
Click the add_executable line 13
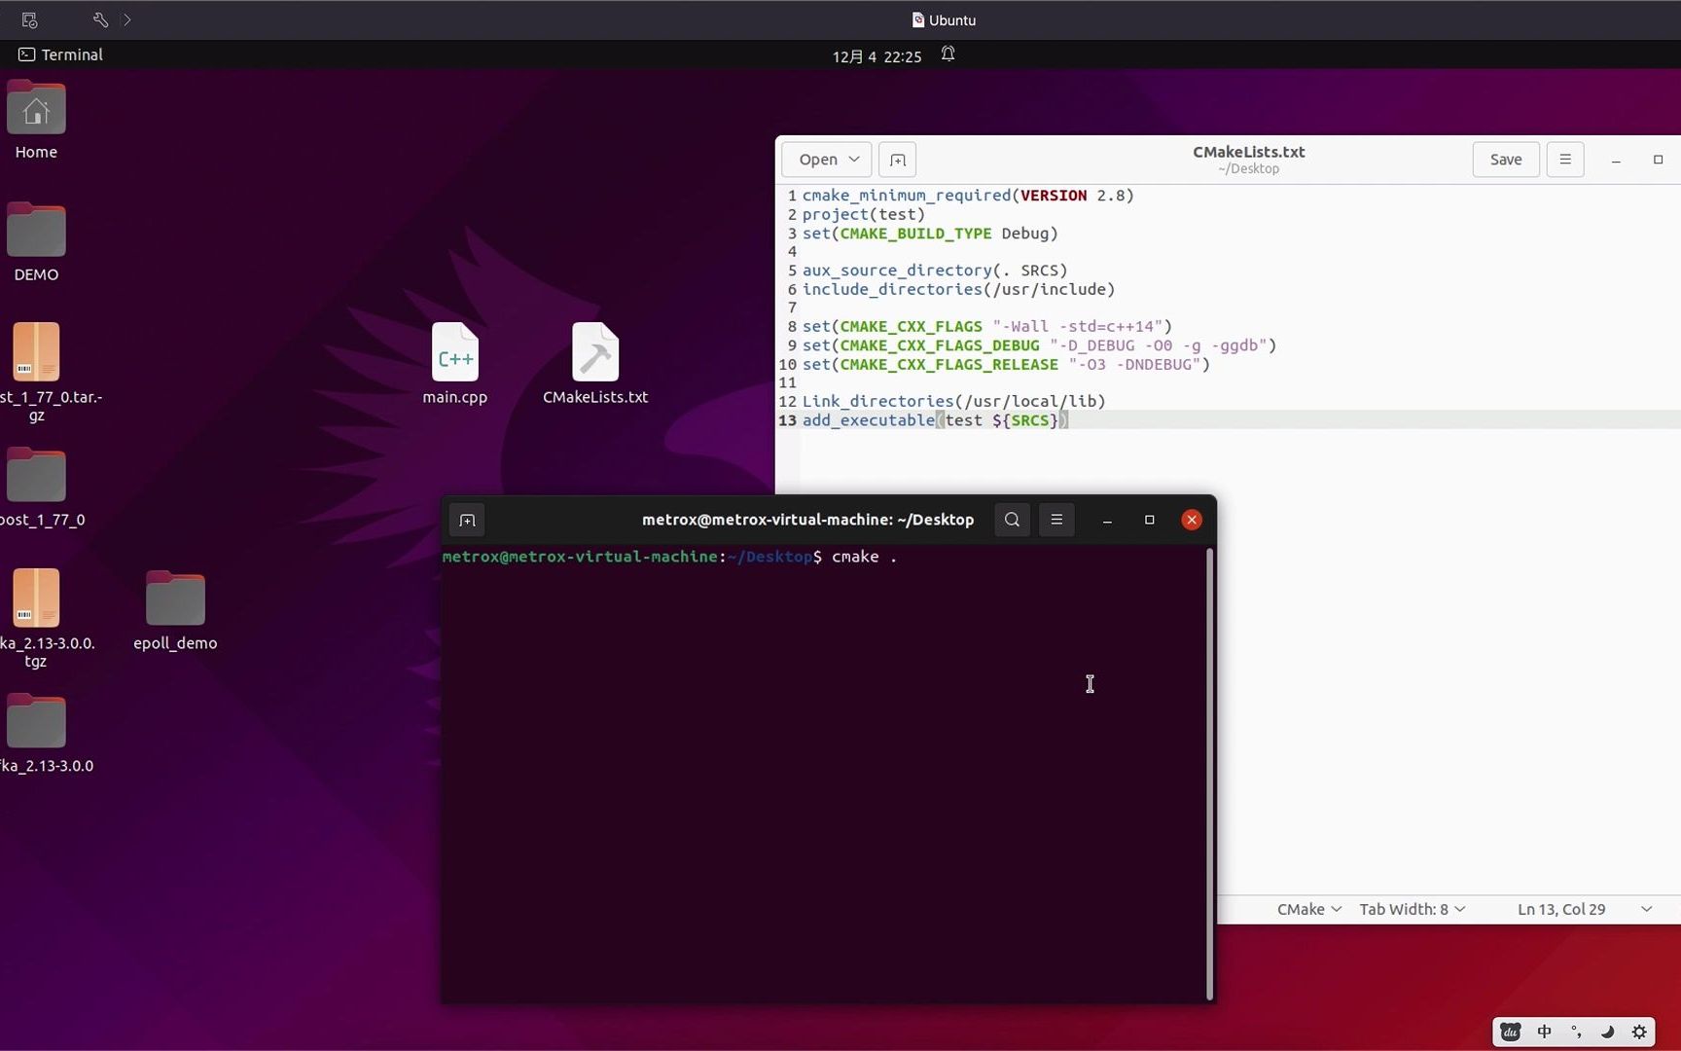(935, 420)
